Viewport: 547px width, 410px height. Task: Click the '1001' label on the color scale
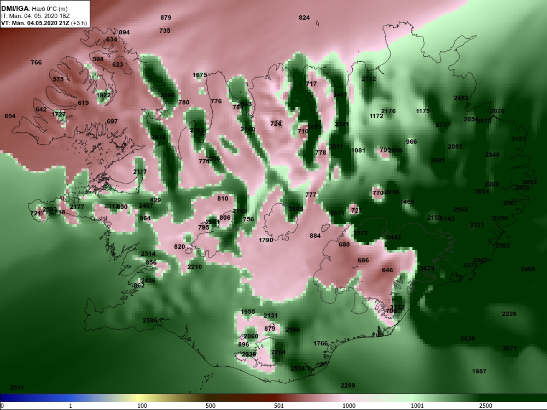pyautogui.click(x=417, y=406)
